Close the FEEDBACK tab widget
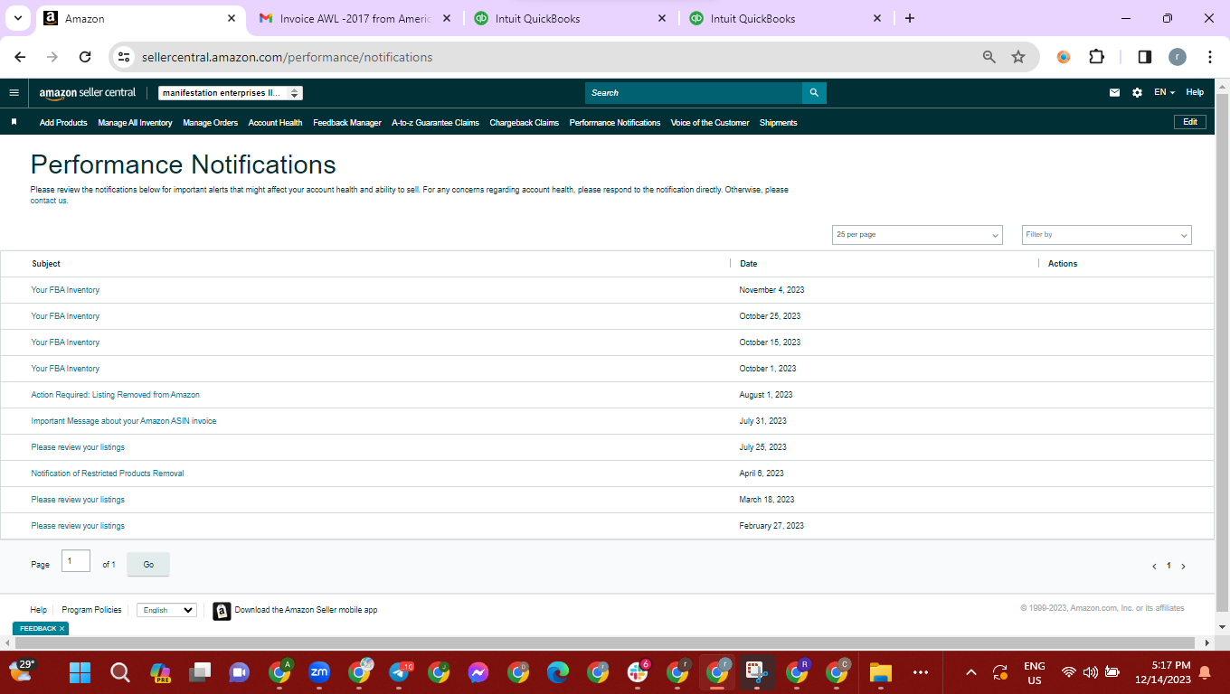Screen dimensions: 1230x694 (61, 628)
